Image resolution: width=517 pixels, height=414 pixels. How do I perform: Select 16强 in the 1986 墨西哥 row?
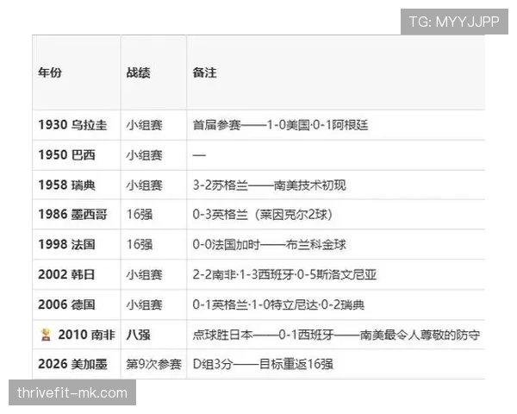coord(140,215)
